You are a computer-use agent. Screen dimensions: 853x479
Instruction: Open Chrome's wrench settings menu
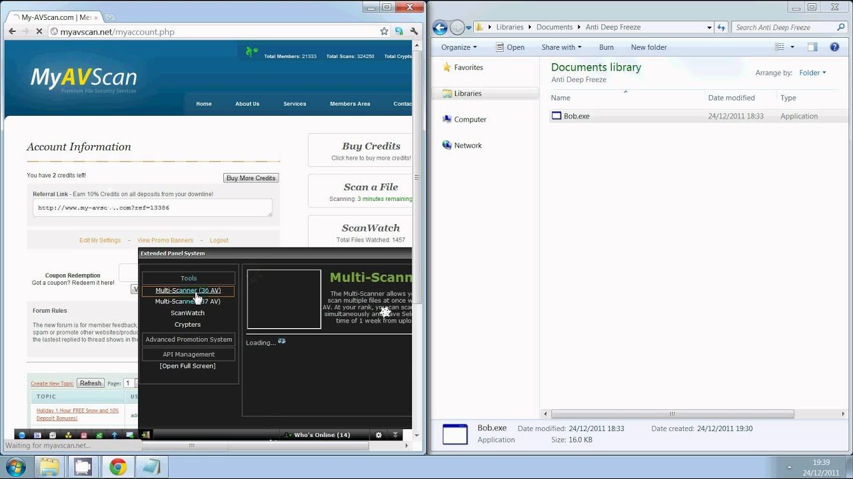click(414, 31)
